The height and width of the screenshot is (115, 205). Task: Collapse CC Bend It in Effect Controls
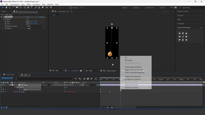[x=1, y=17]
